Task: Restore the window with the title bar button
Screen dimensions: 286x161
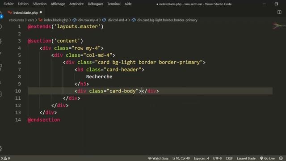Action: pyautogui.click(x=276, y=4)
